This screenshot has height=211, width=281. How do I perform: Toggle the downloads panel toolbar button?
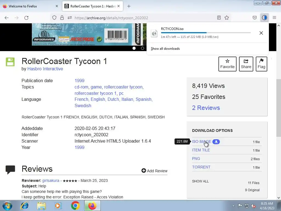[265, 18]
